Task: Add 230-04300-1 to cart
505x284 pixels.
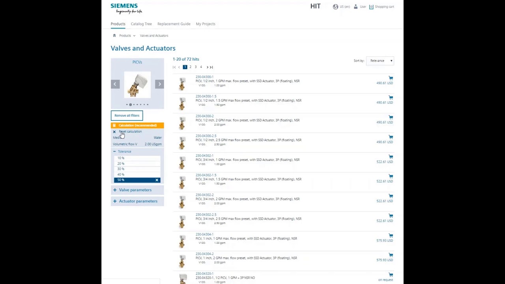Action: point(391,78)
